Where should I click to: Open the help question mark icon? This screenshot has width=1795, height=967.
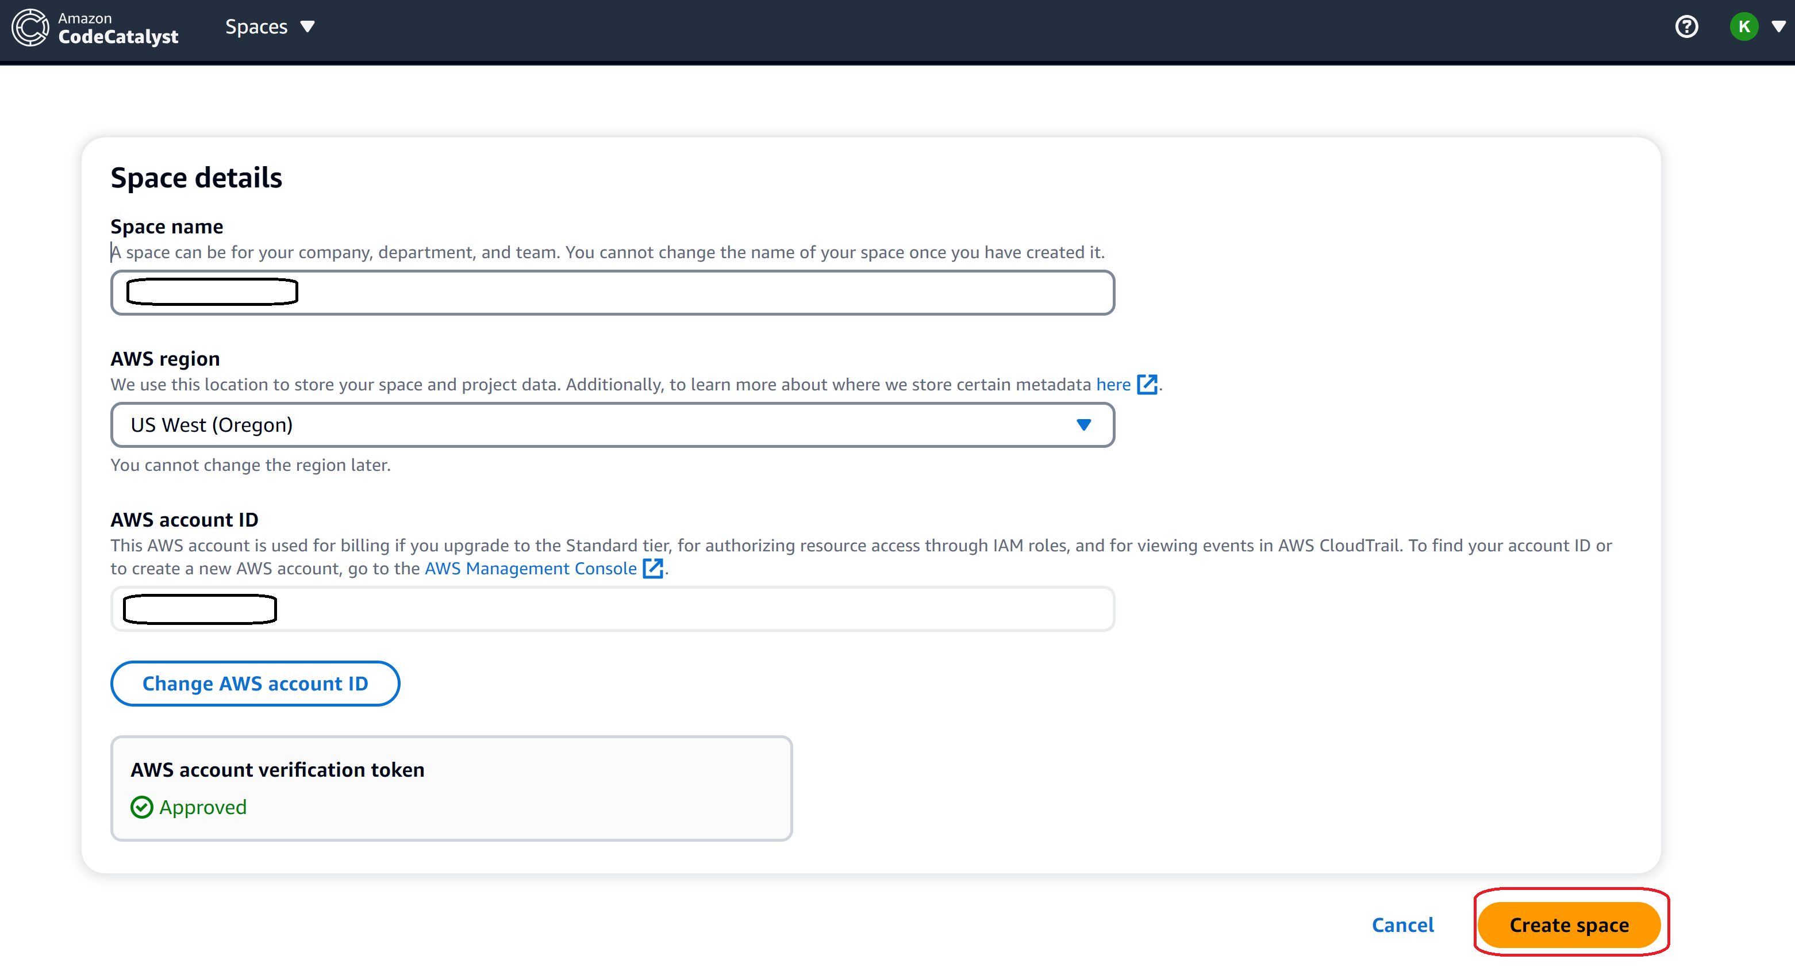1686,27
